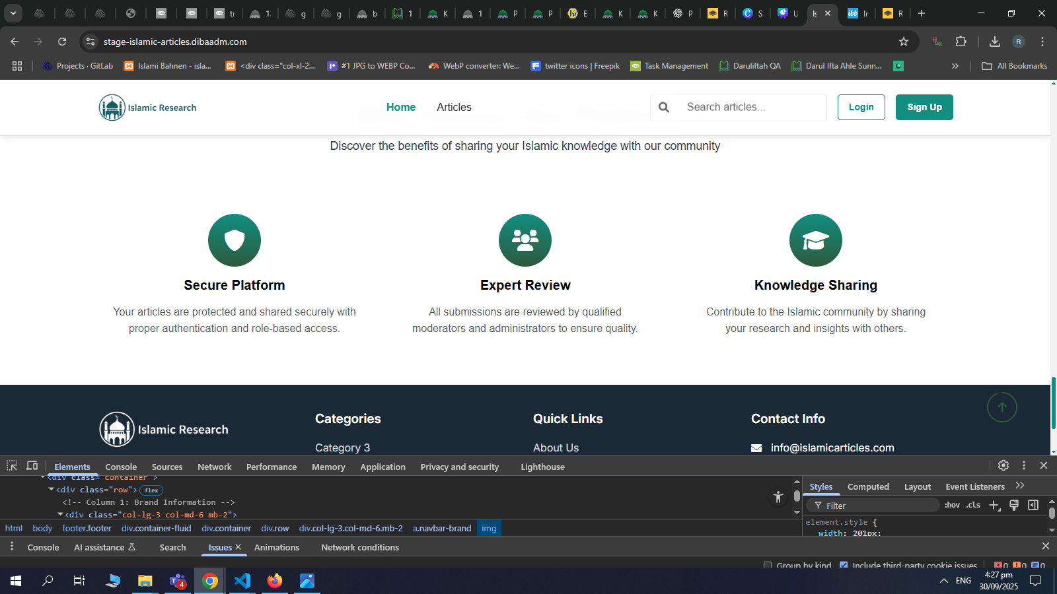Open the Chrome extensions puzzle icon
Viewport: 1057px width, 594px height.
[961, 42]
